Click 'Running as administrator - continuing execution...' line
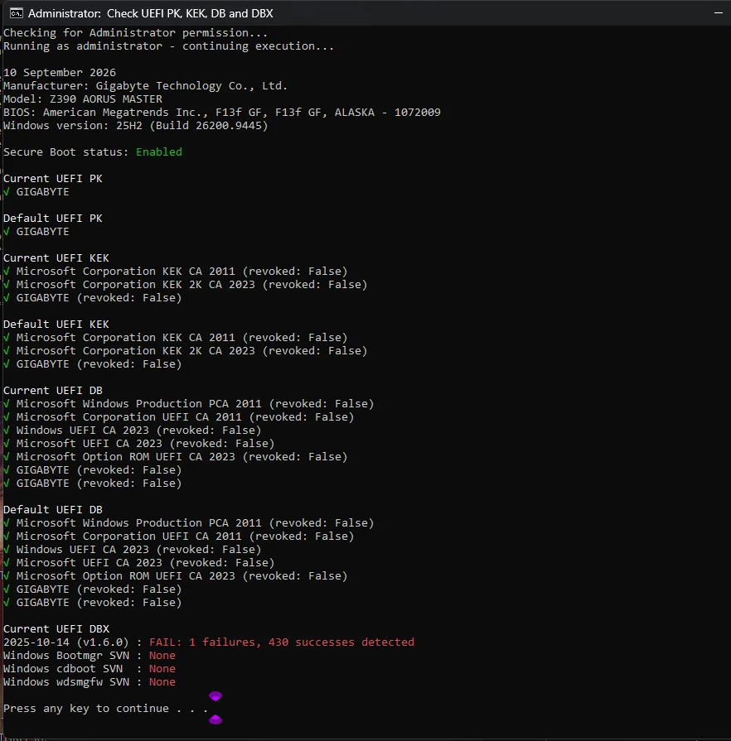This screenshot has height=741, width=731. pos(168,46)
